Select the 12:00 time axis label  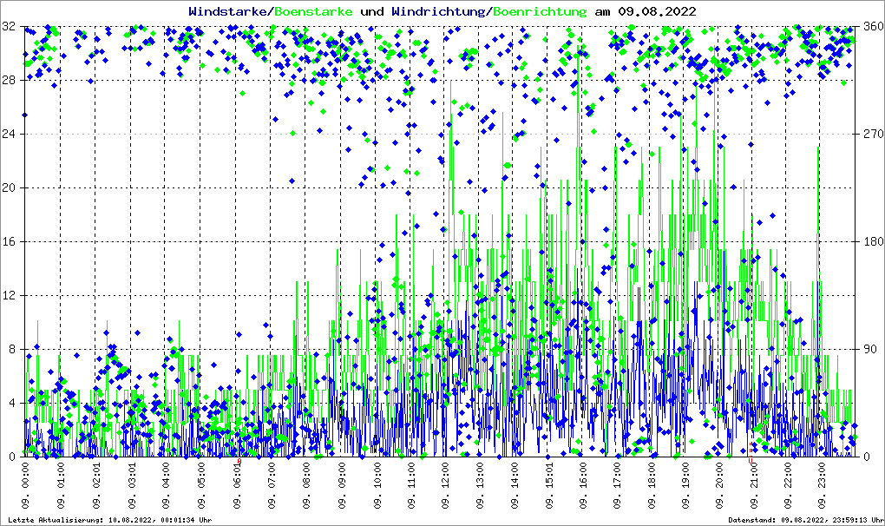point(445,484)
